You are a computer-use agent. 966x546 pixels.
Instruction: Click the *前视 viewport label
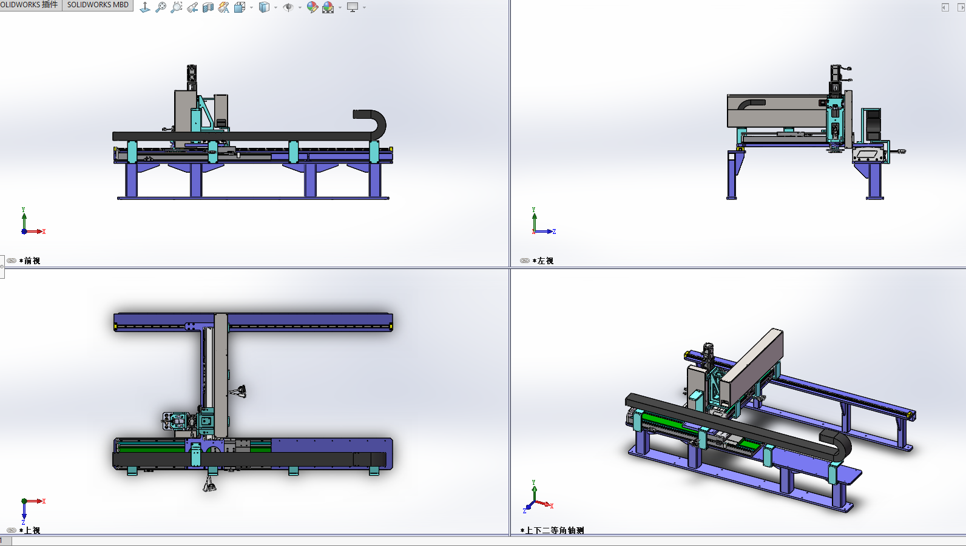coord(30,261)
